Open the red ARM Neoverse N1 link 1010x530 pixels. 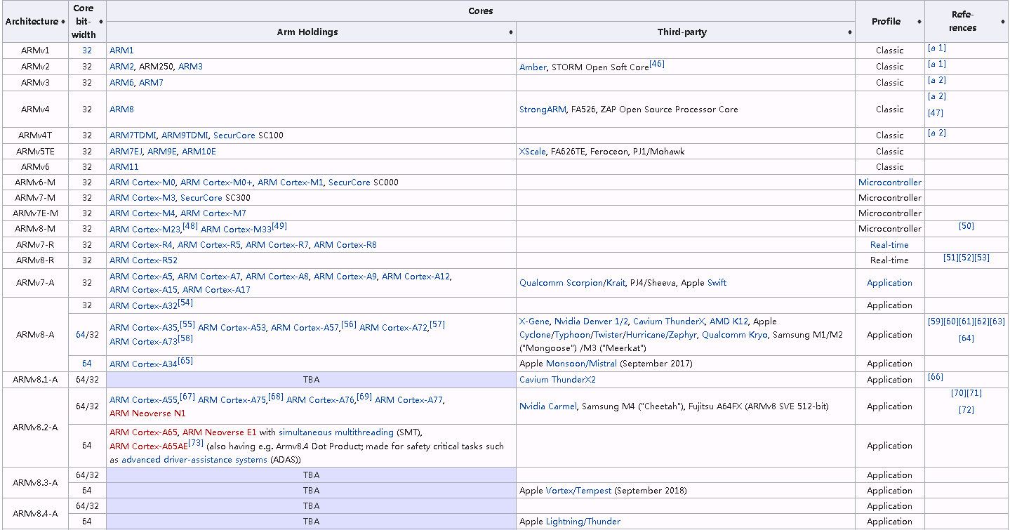pos(147,413)
